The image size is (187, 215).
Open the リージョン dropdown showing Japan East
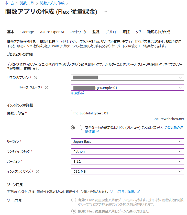[127, 141]
